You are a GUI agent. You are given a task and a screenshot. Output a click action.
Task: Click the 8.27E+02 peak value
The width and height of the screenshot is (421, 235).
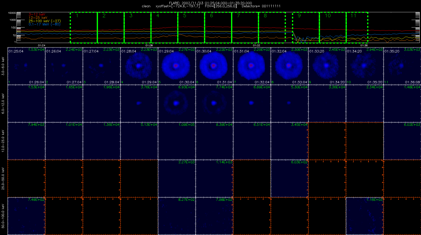tap(187, 199)
